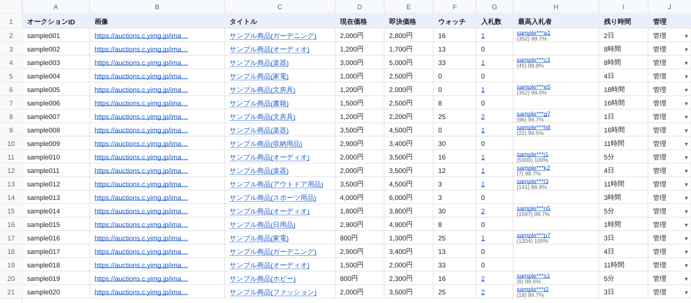Viewport: 691px width, 303px height.
Task: Select the 3時間 remaining time cell
Action: 623,198
